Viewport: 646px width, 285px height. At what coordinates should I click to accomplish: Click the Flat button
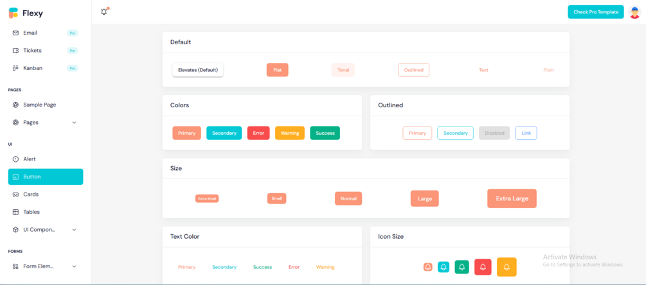[x=277, y=70]
